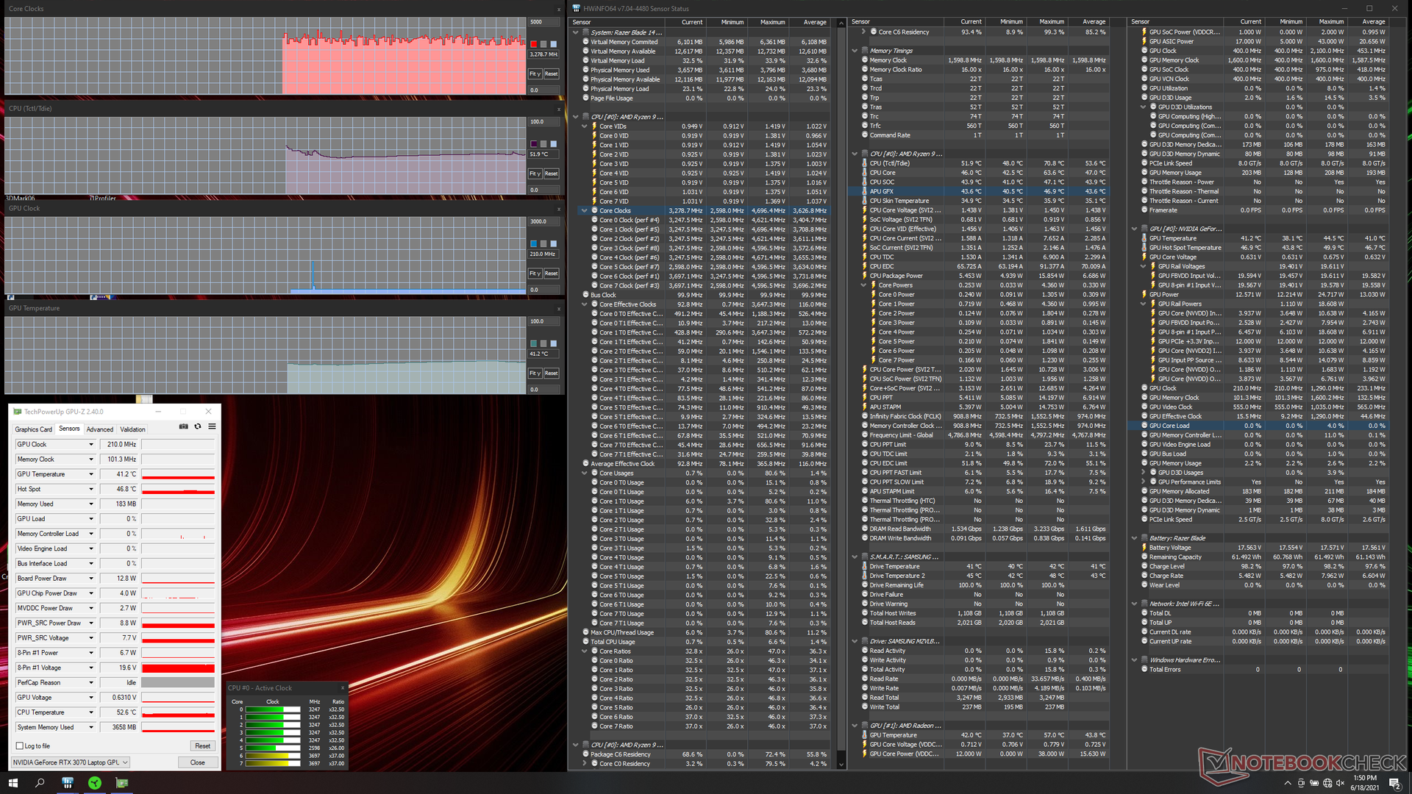Open the GPU-Z hamburger menu

point(212,426)
